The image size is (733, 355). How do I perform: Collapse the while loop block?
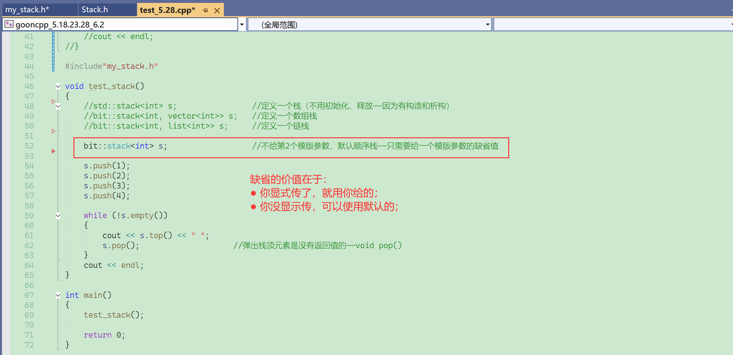point(58,215)
